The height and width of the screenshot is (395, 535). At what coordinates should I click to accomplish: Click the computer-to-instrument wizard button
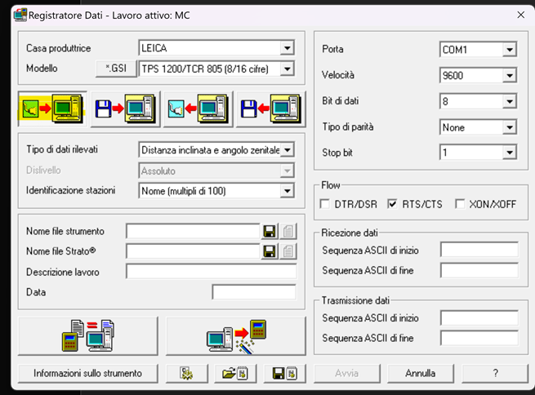236,336
